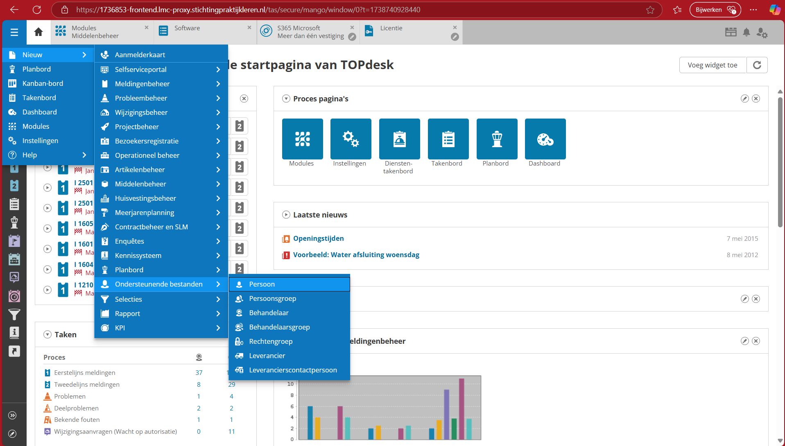This screenshot has width=785, height=446.
Task: Click the Voeg widget toe button
Action: click(712, 65)
